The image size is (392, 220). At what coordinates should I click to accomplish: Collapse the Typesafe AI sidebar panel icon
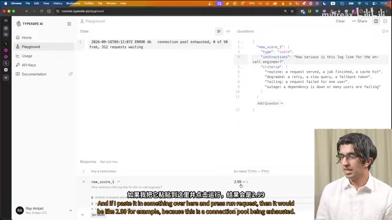pyautogui.click(x=69, y=24)
